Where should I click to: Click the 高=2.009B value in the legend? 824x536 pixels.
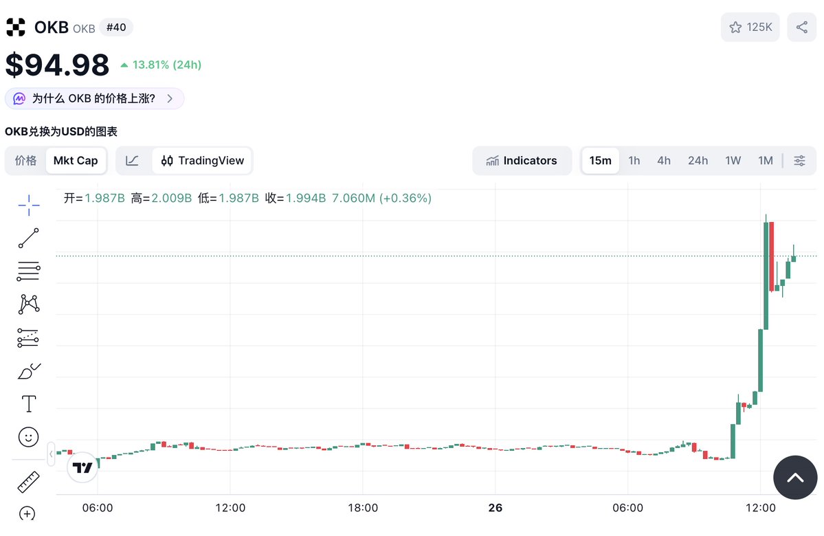tap(162, 198)
